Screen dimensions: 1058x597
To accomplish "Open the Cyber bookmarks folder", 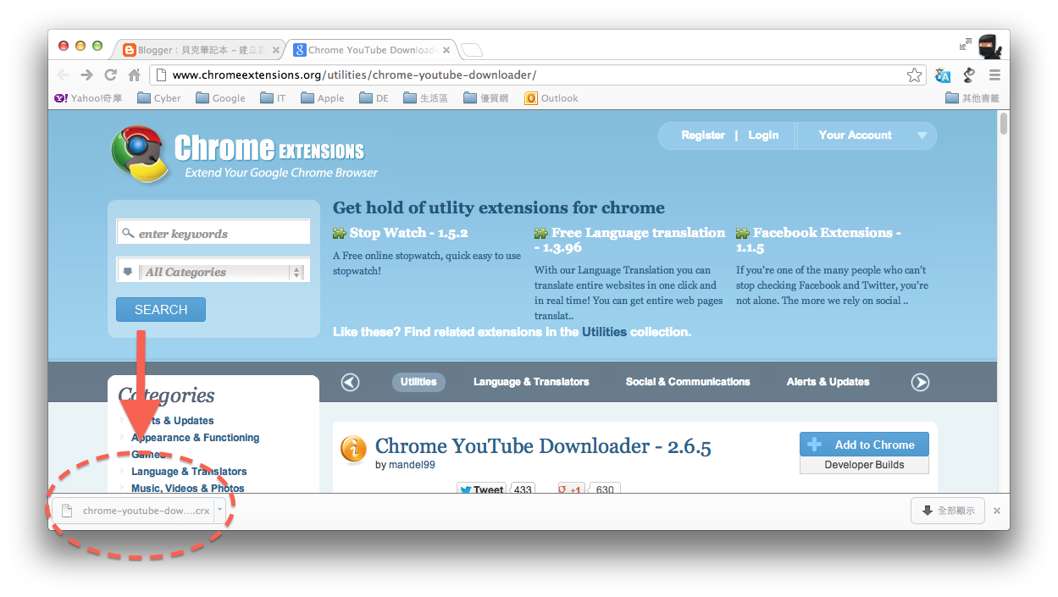I will point(158,98).
